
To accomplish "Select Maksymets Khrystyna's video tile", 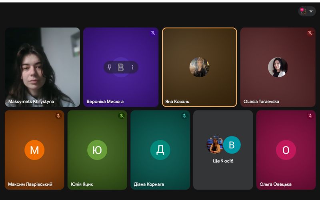I will [x=42, y=64].
